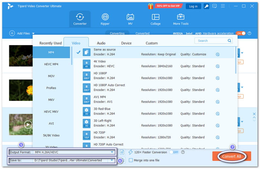
Task: Click the 4K Video format icon
Action: pyautogui.click(x=87, y=64)
